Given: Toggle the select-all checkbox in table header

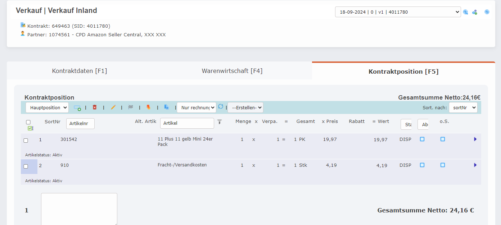Looking at the screenshot, I should pos(28,122).
